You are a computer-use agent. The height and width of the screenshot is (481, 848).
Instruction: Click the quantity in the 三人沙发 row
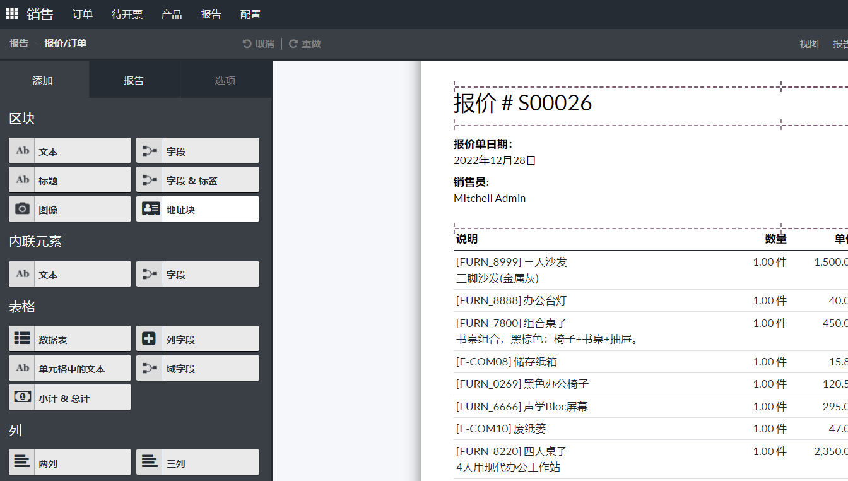(770, 262)
